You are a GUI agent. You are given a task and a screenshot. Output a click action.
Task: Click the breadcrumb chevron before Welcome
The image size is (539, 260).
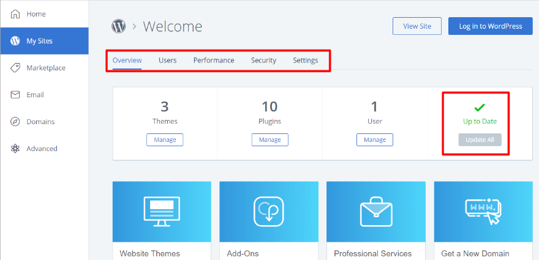[x=135, y=26]
